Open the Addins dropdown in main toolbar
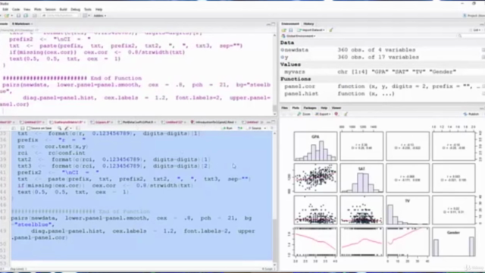The height and width of the screenshot is (273, 485). click(x=99, y=15)
